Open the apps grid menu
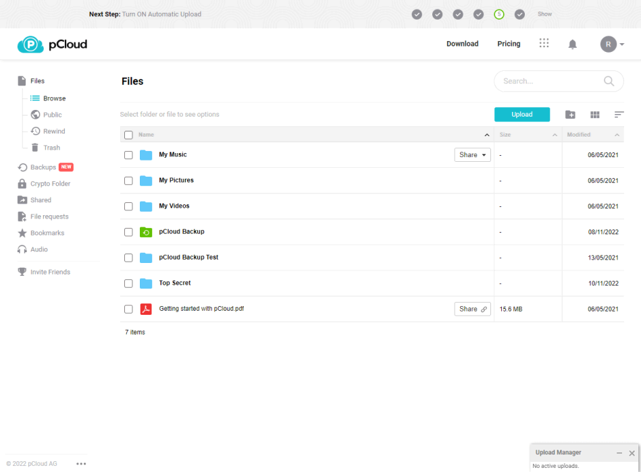Image resolution: width=641 pixels, height=472 pixels. point(544,43)
